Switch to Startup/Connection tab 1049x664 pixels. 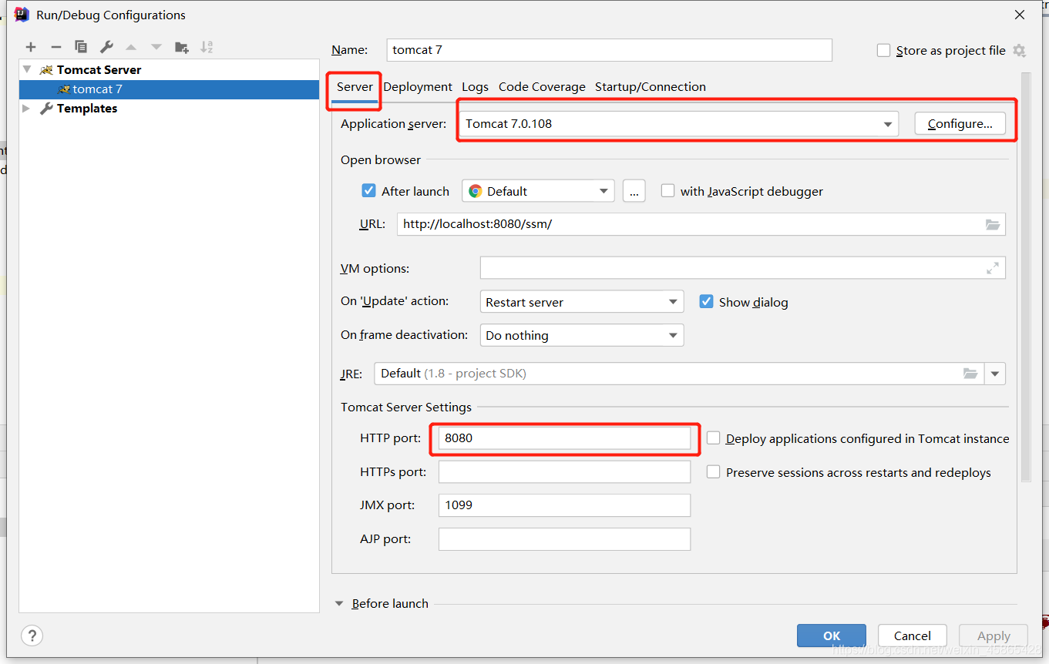[651, 87]
